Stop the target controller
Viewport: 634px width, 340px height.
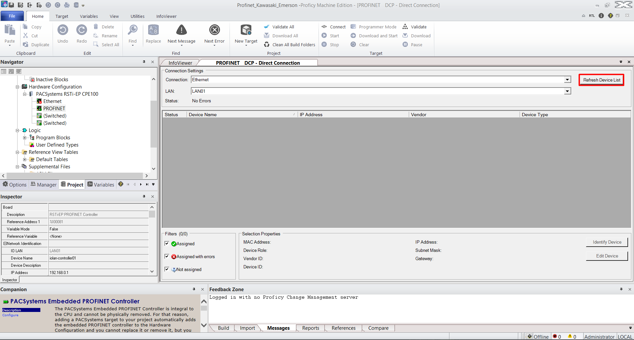(330, 45)
